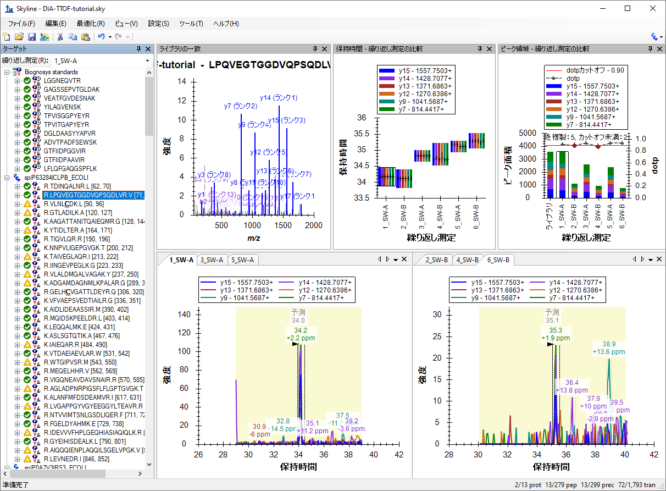The width and height of the screenshot is (666, 491).
Task: Click the green check icon beside TPVISGGPYEYR
Action: coord(27,116)
